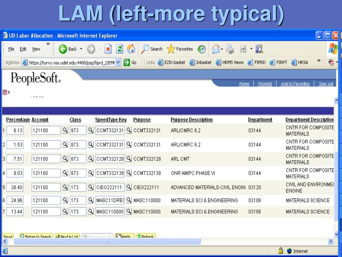Viewport: 342px width, 257px height.
Task: Open Class lookup magnifier in row 3
Action: 90,159
